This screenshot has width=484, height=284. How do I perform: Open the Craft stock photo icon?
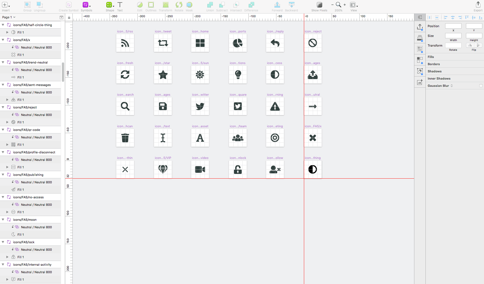(x=420, y=82)
